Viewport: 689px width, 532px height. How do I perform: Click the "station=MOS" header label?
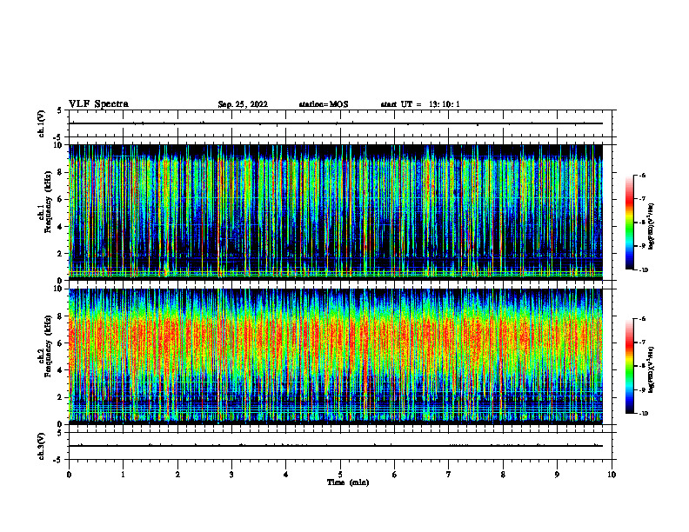click(x=324, y=104)
